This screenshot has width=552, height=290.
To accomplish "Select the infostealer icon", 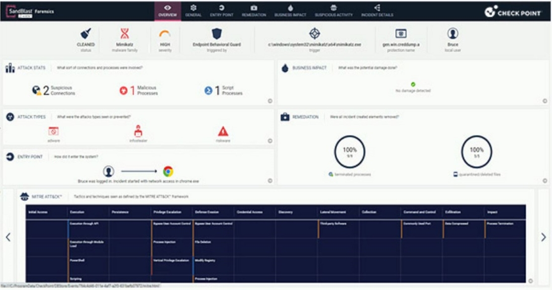I will 138,130.
